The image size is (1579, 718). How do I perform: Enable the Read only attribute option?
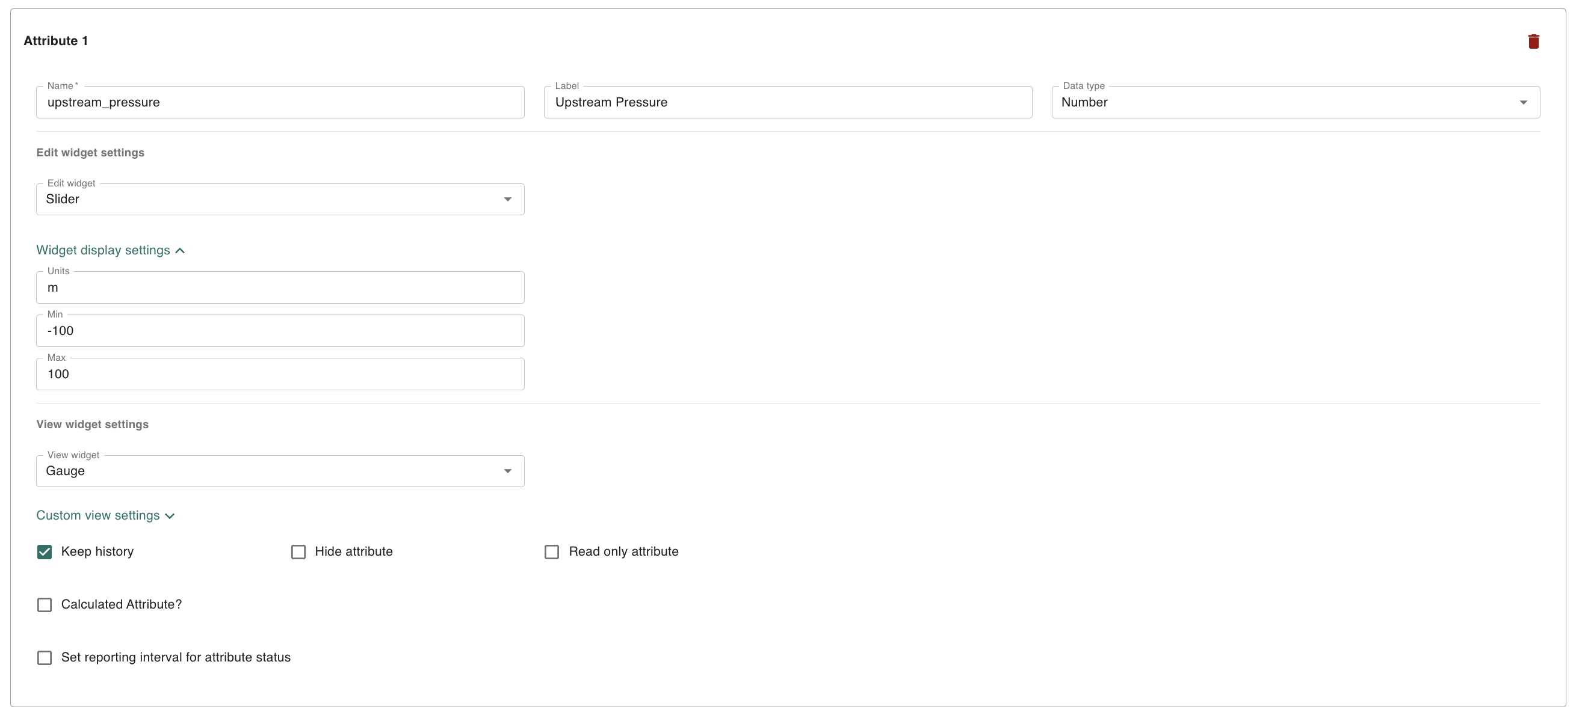coord(551,551)
